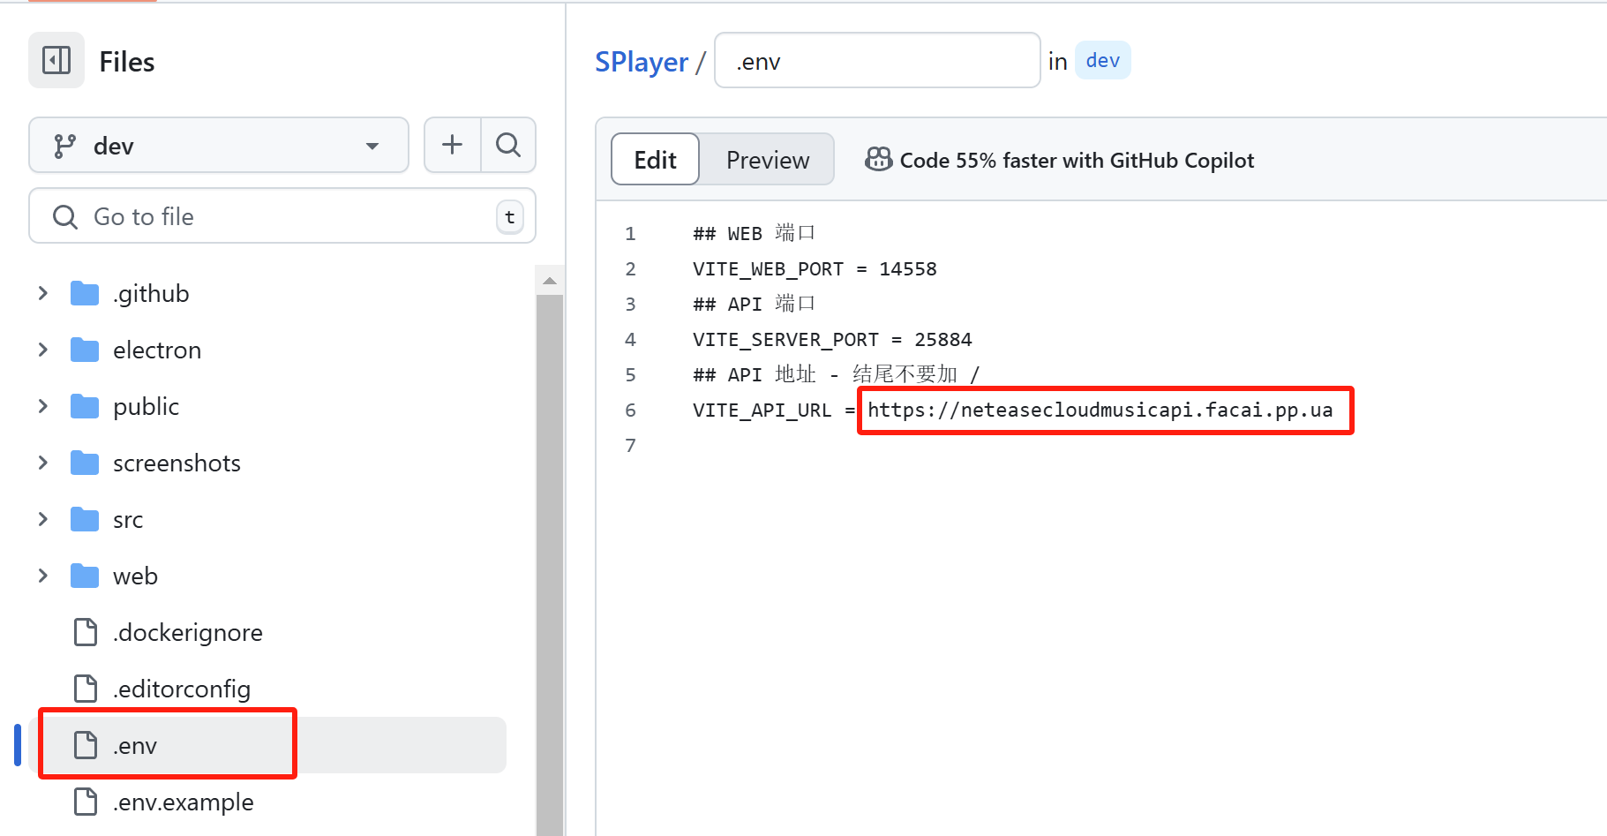Select the Edit tab

(655, 160)
